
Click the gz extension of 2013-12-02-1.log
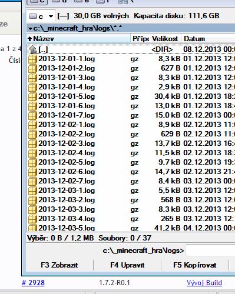pyautogui.click(x=134, y=125)
